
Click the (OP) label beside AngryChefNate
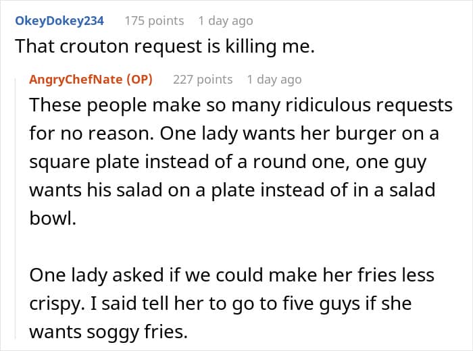click(x=139, y=80)
